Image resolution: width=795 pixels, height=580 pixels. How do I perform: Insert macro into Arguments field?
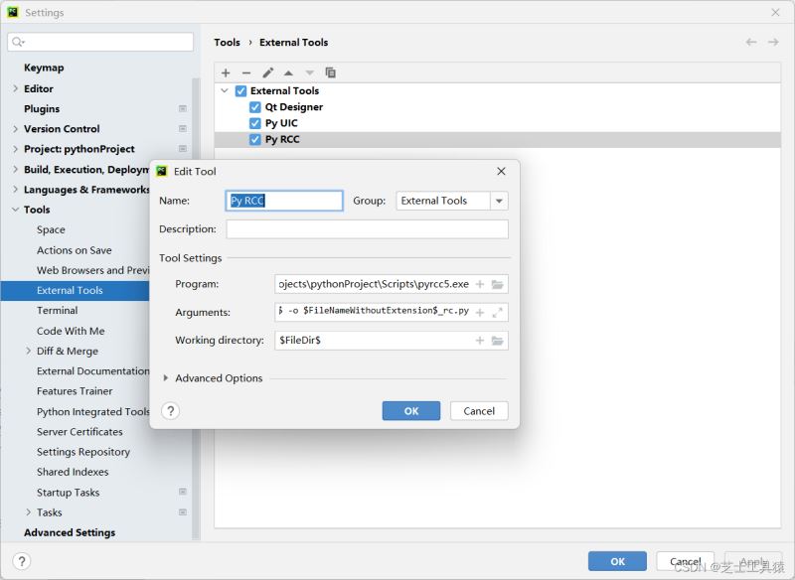(x=480, y=313)
